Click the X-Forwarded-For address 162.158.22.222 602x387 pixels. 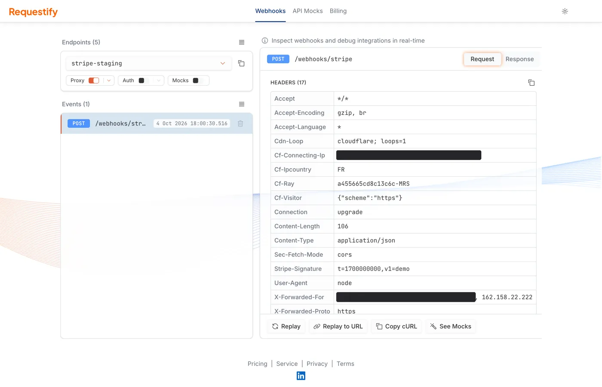pyautogui.click(x=507, y=297)
